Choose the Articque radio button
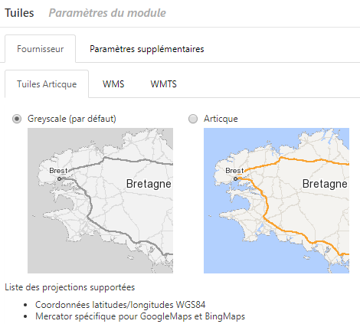The height and width of the screenshot is (324, 360). tap(193, 119)
